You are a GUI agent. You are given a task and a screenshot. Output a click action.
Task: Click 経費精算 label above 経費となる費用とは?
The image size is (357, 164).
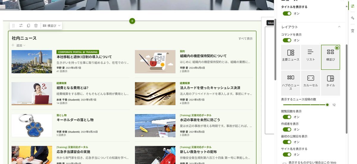[62, 83]
